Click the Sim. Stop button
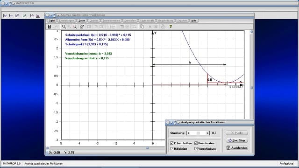Screen dimensions: 299x168 click(237, 140)
